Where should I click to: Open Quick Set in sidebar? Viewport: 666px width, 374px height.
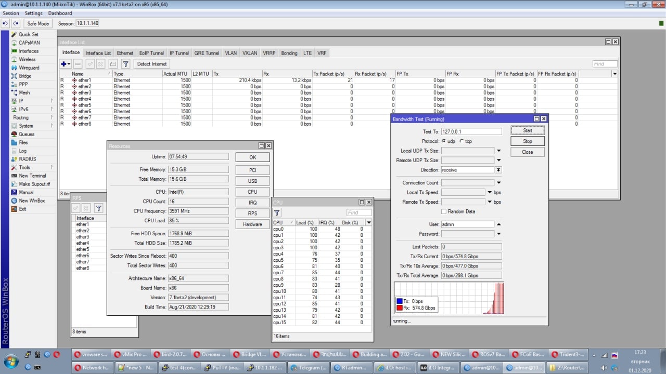pos(29,34)
